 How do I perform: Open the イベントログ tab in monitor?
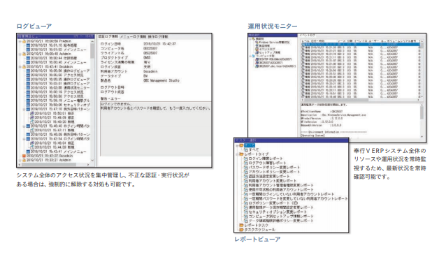(x=308, y=35)
